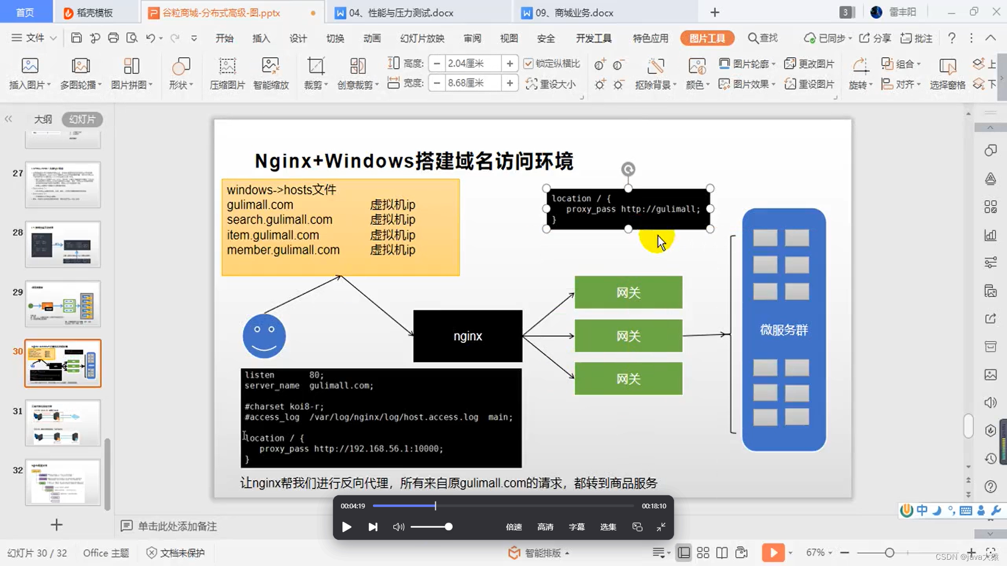Open the Animation ribbon tab

pos(372,38)
